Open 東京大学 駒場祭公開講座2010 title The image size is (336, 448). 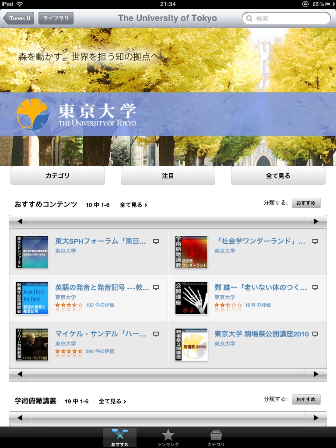[262, 334]
